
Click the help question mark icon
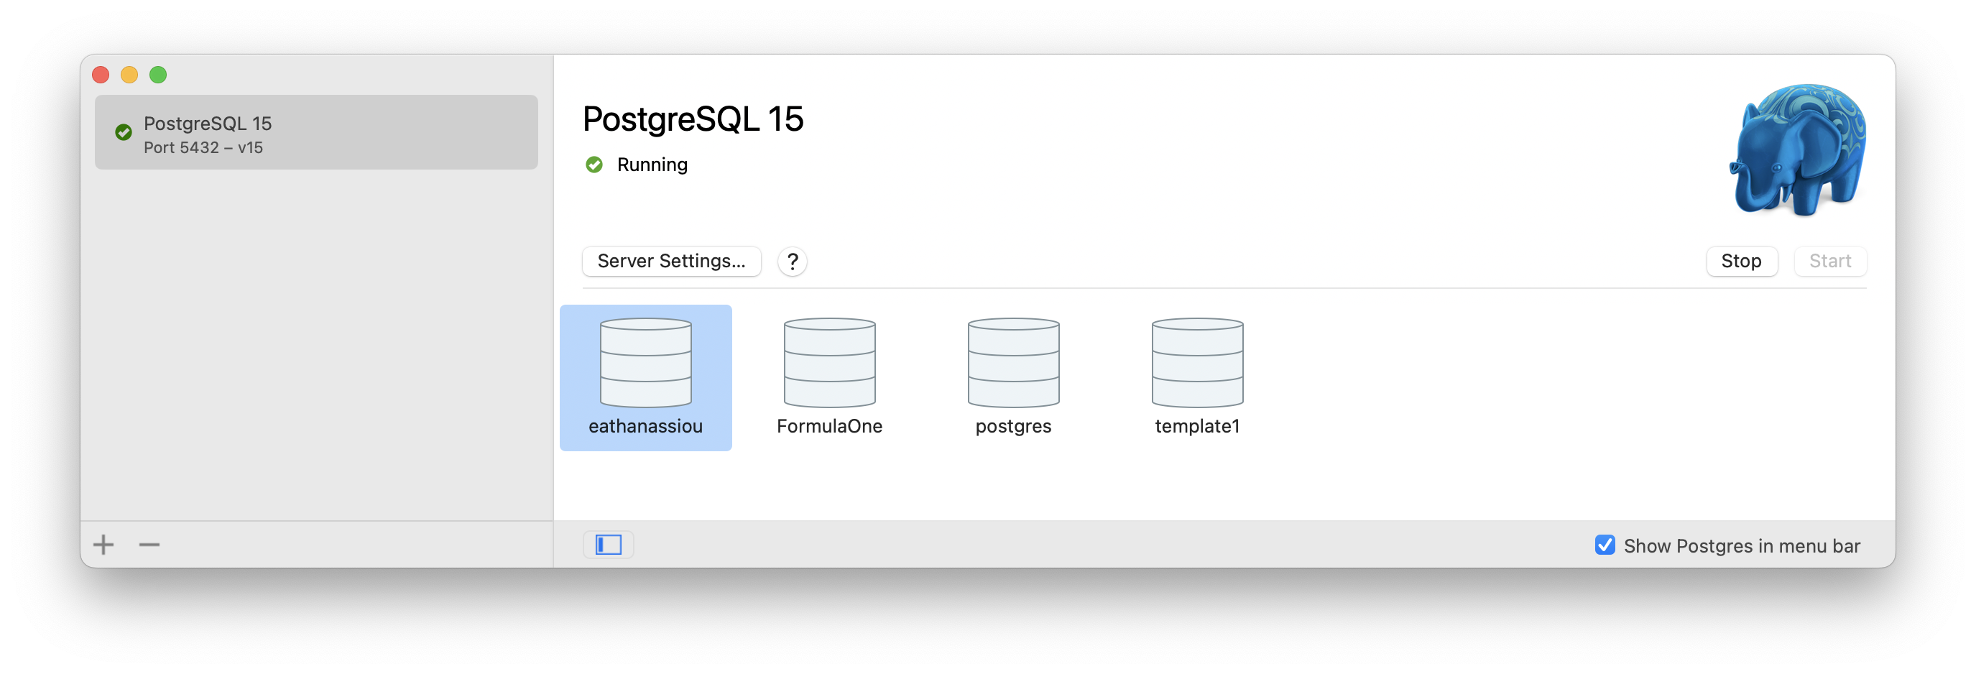point(792,262)
